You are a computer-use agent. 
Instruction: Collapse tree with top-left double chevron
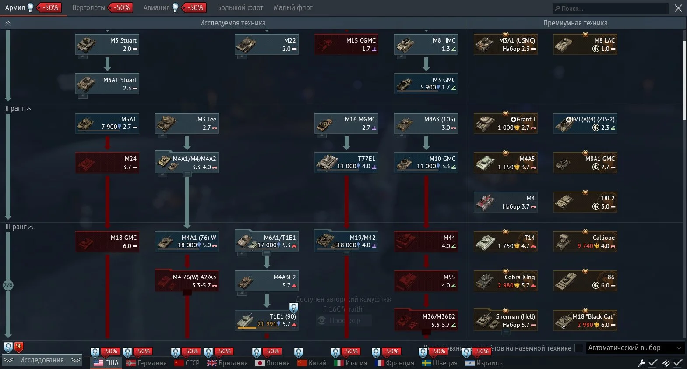click(x=7, y=23)
